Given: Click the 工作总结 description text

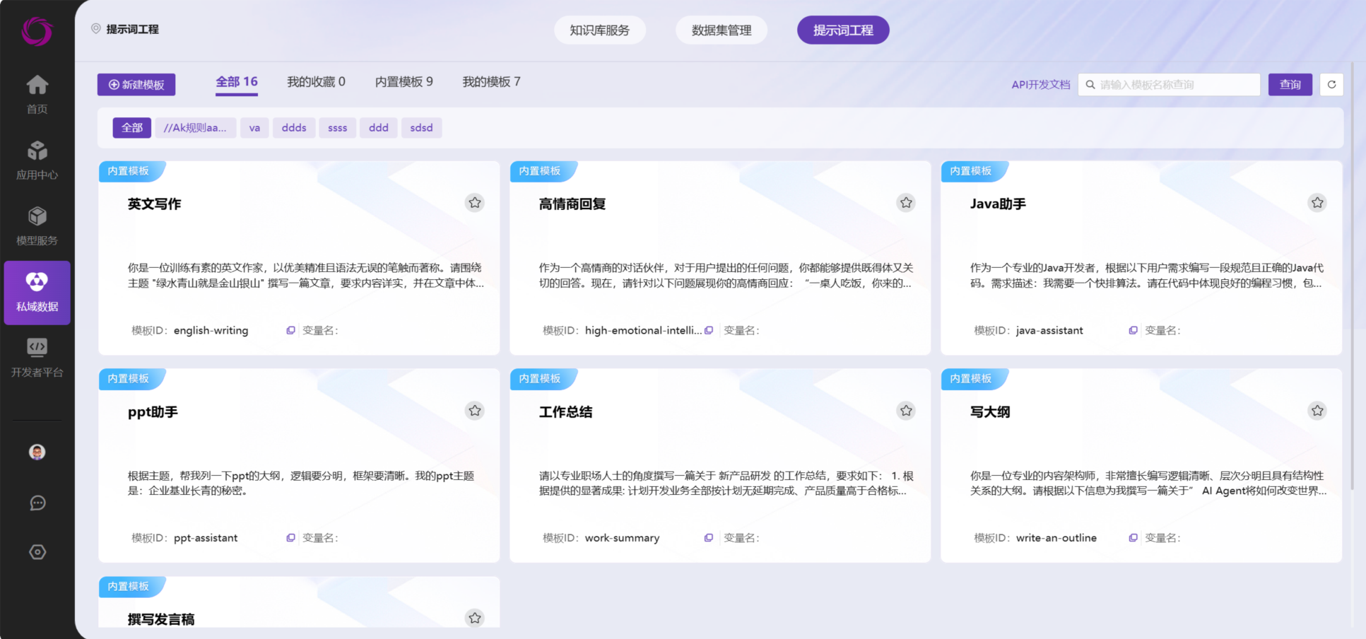Looking at the screenshot, I should tap(726, 483).
